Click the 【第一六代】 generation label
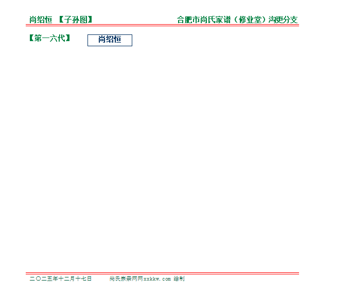 (50, 38)
